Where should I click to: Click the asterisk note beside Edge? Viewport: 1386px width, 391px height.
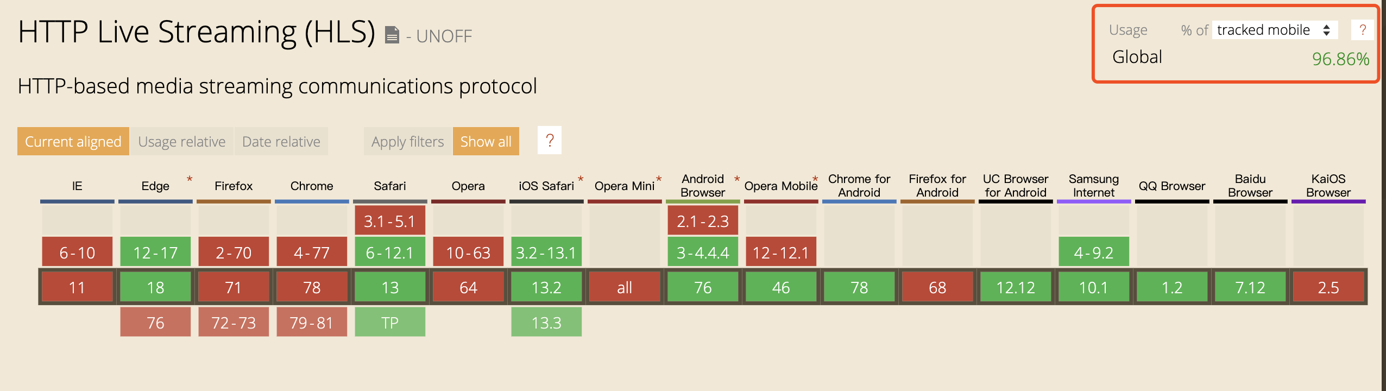pyautogui.click(x=190, y=179)
